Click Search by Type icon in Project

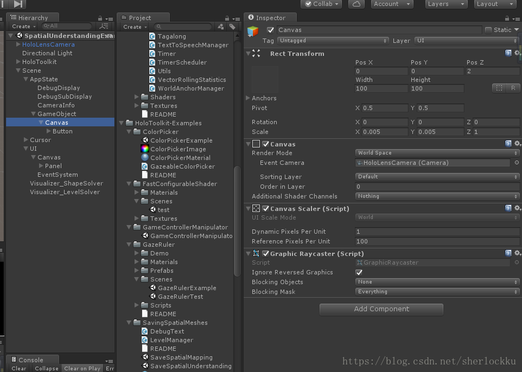221,27
